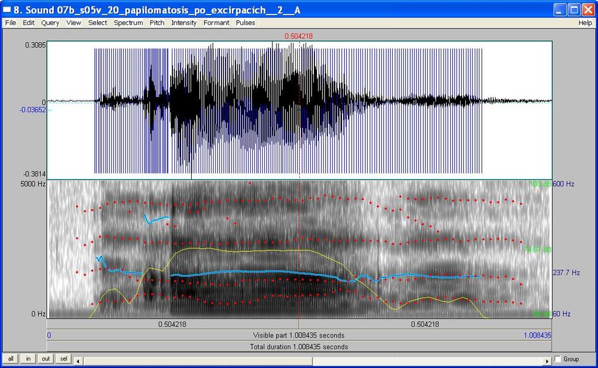Image resolution: width=598 pixels, height=368 pixels.
Task: Click the -0.03652 amplitude value
Action: [32, 110]
